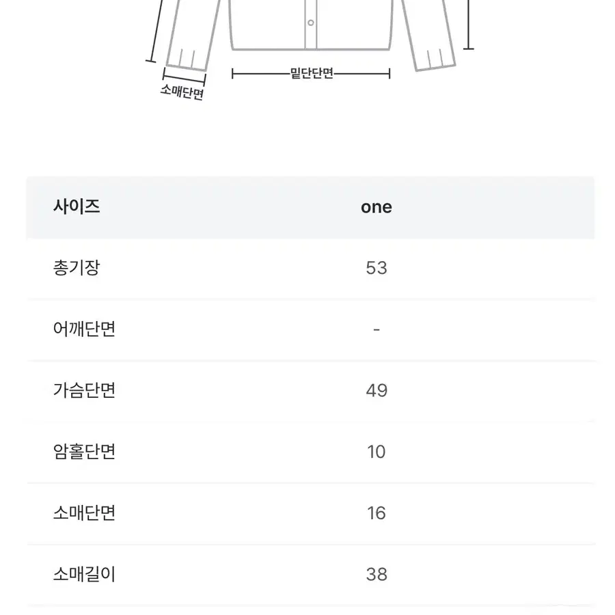Click the right sleeve cuff illustration

[435, 59]
